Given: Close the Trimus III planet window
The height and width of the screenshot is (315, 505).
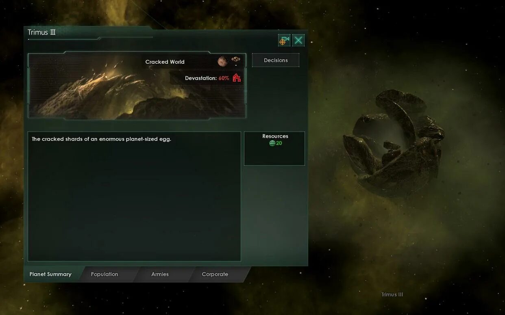Looking at the screenshot, I should (298, 40).
